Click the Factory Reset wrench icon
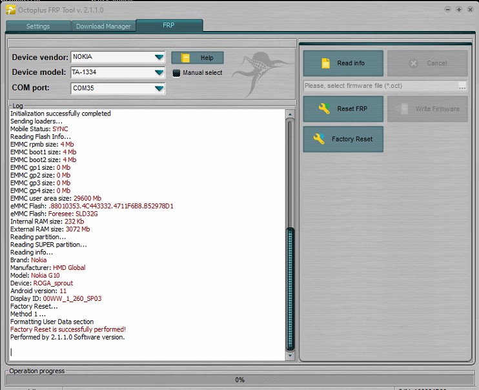The width and height of the screenshot is (479, 390). click(319, 139)
